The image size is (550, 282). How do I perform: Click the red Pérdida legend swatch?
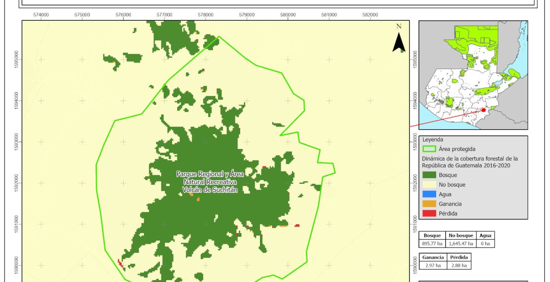429,213
